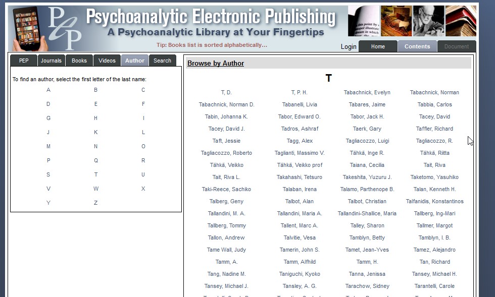Open authors listed under letter M
Screen dimensions: 495x297
pyautogui.click(x=48, y=146)
